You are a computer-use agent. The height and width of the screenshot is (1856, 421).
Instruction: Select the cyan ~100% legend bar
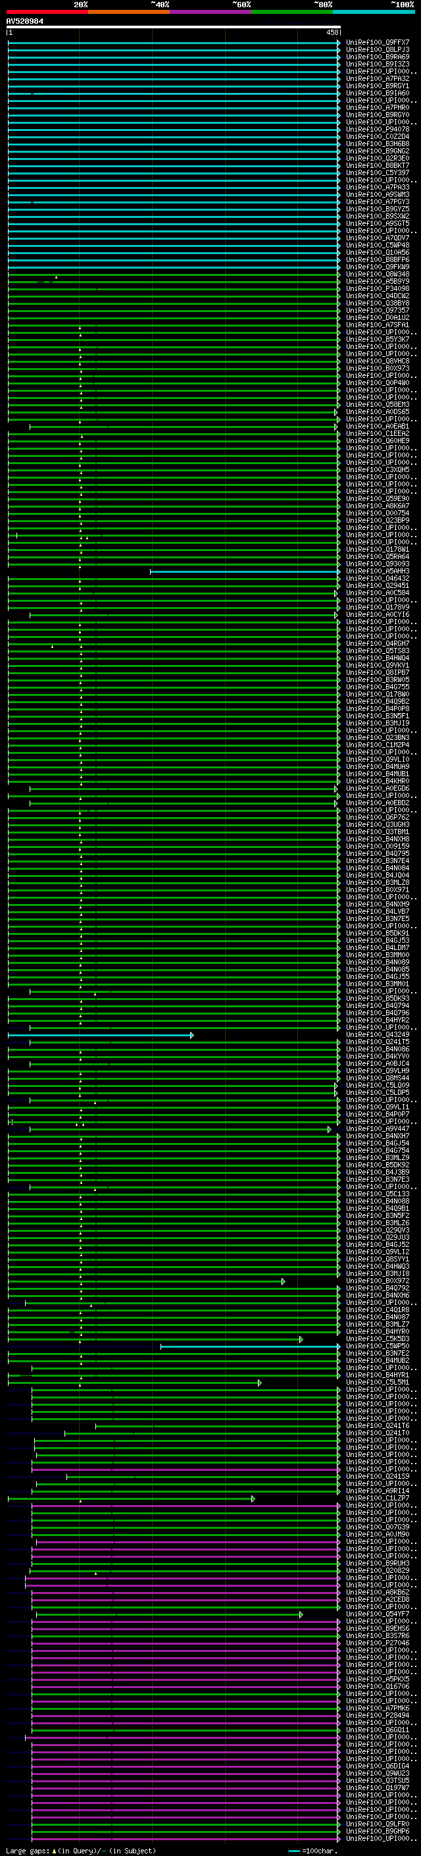(374, 13)
